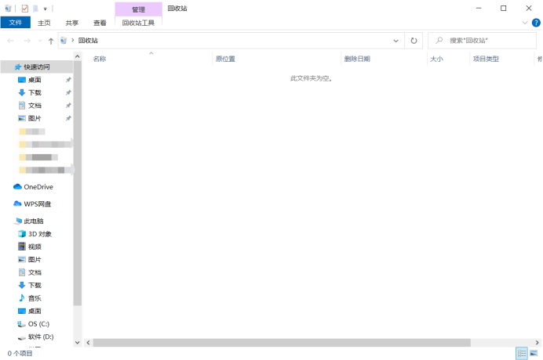The image size is (543, 360).
Task: Switch to the 主页 ribbon tab
Action: [44, 23]
